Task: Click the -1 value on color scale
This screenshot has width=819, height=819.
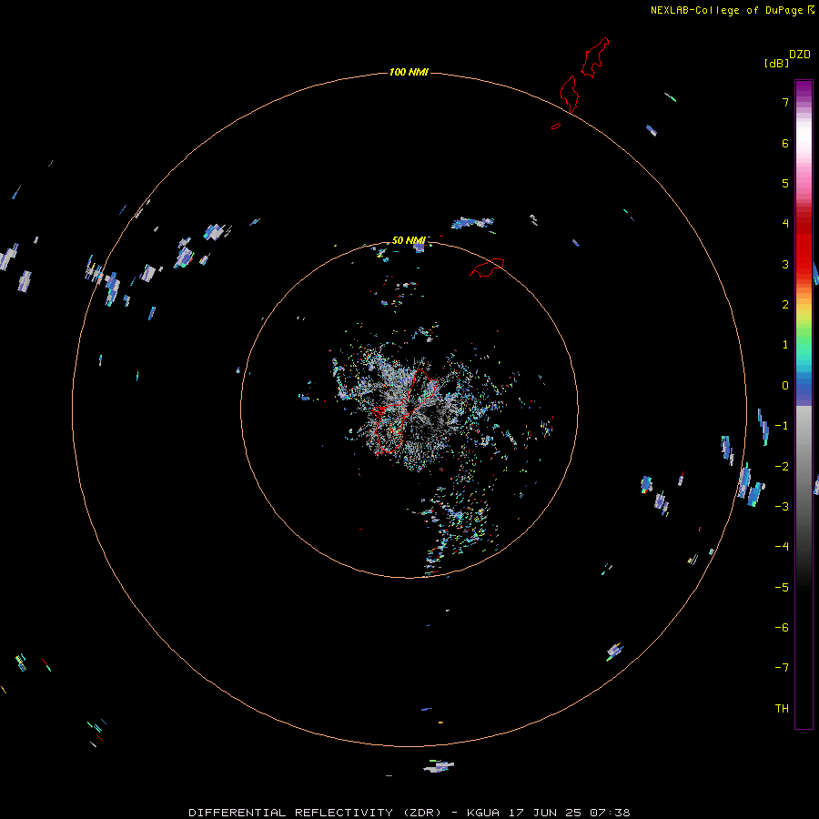Action: click(x=782, y=426)
